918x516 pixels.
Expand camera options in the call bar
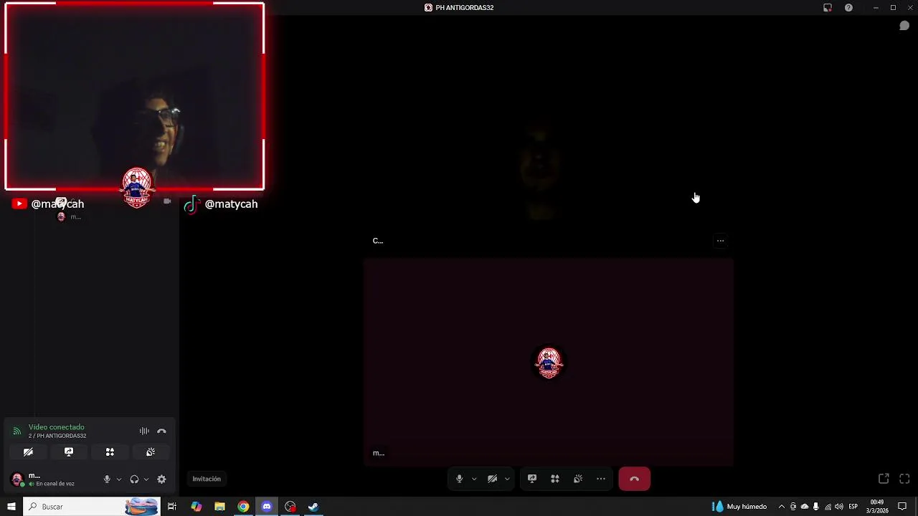(x=507, y=479)
